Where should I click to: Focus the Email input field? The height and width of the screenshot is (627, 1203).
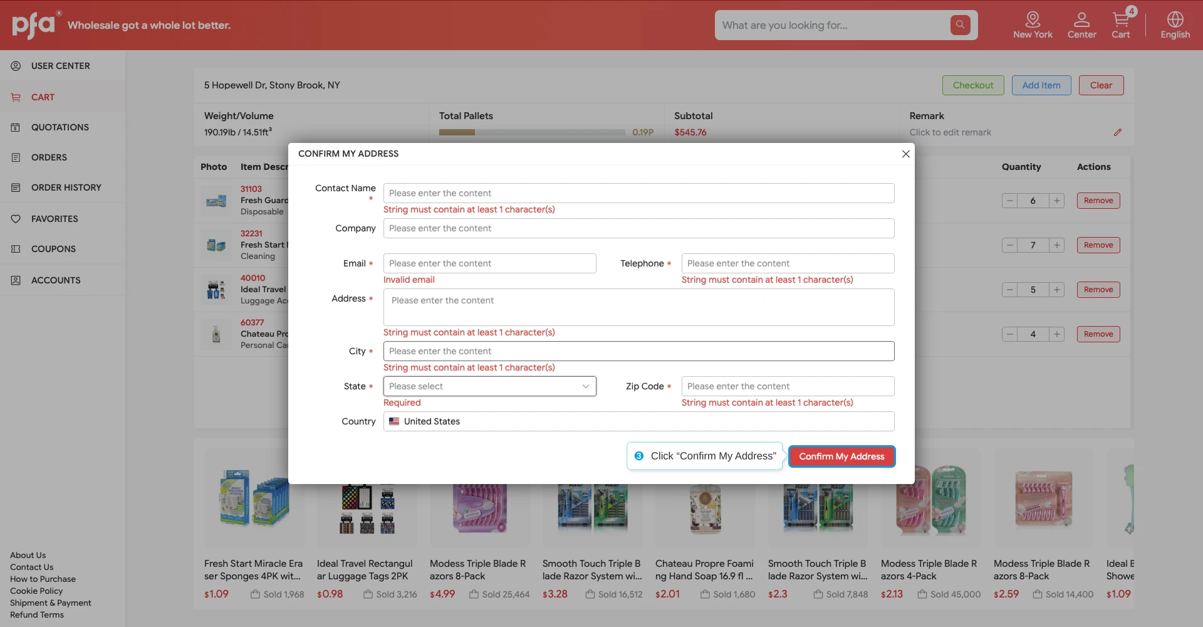click(x=489, y=263)
